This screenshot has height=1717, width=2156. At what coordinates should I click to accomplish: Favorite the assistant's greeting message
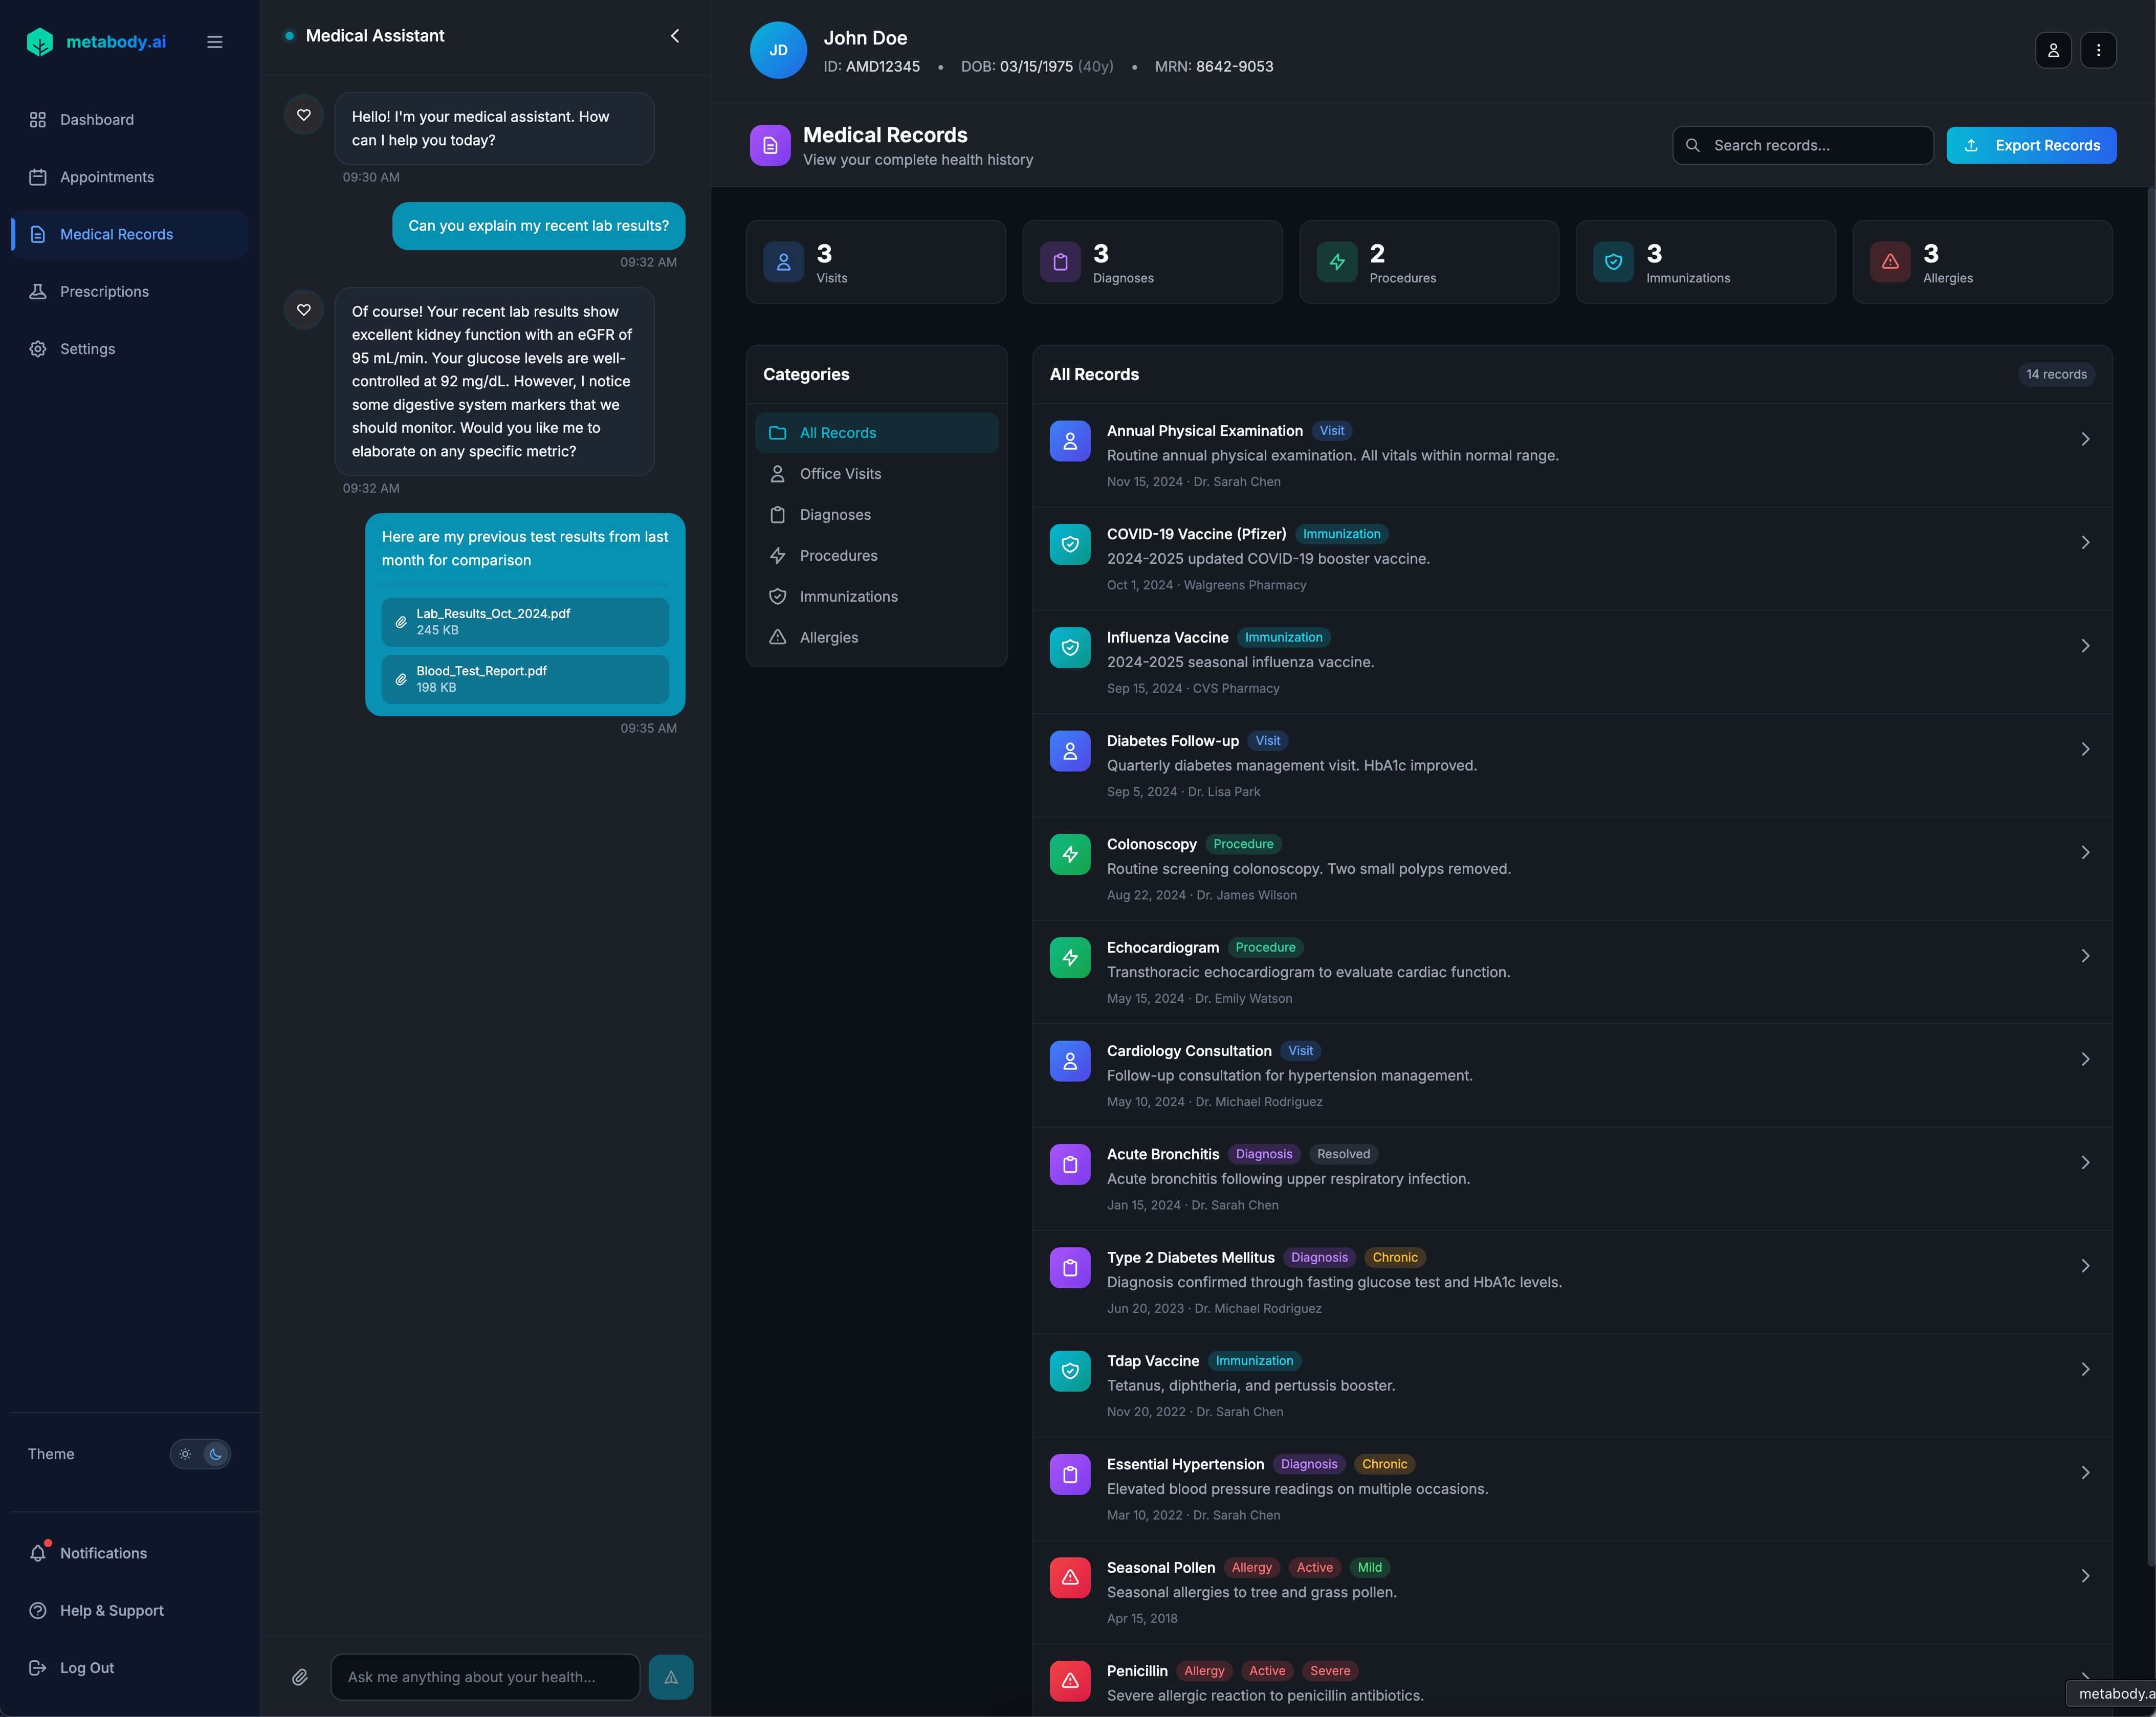pos(304,114)
